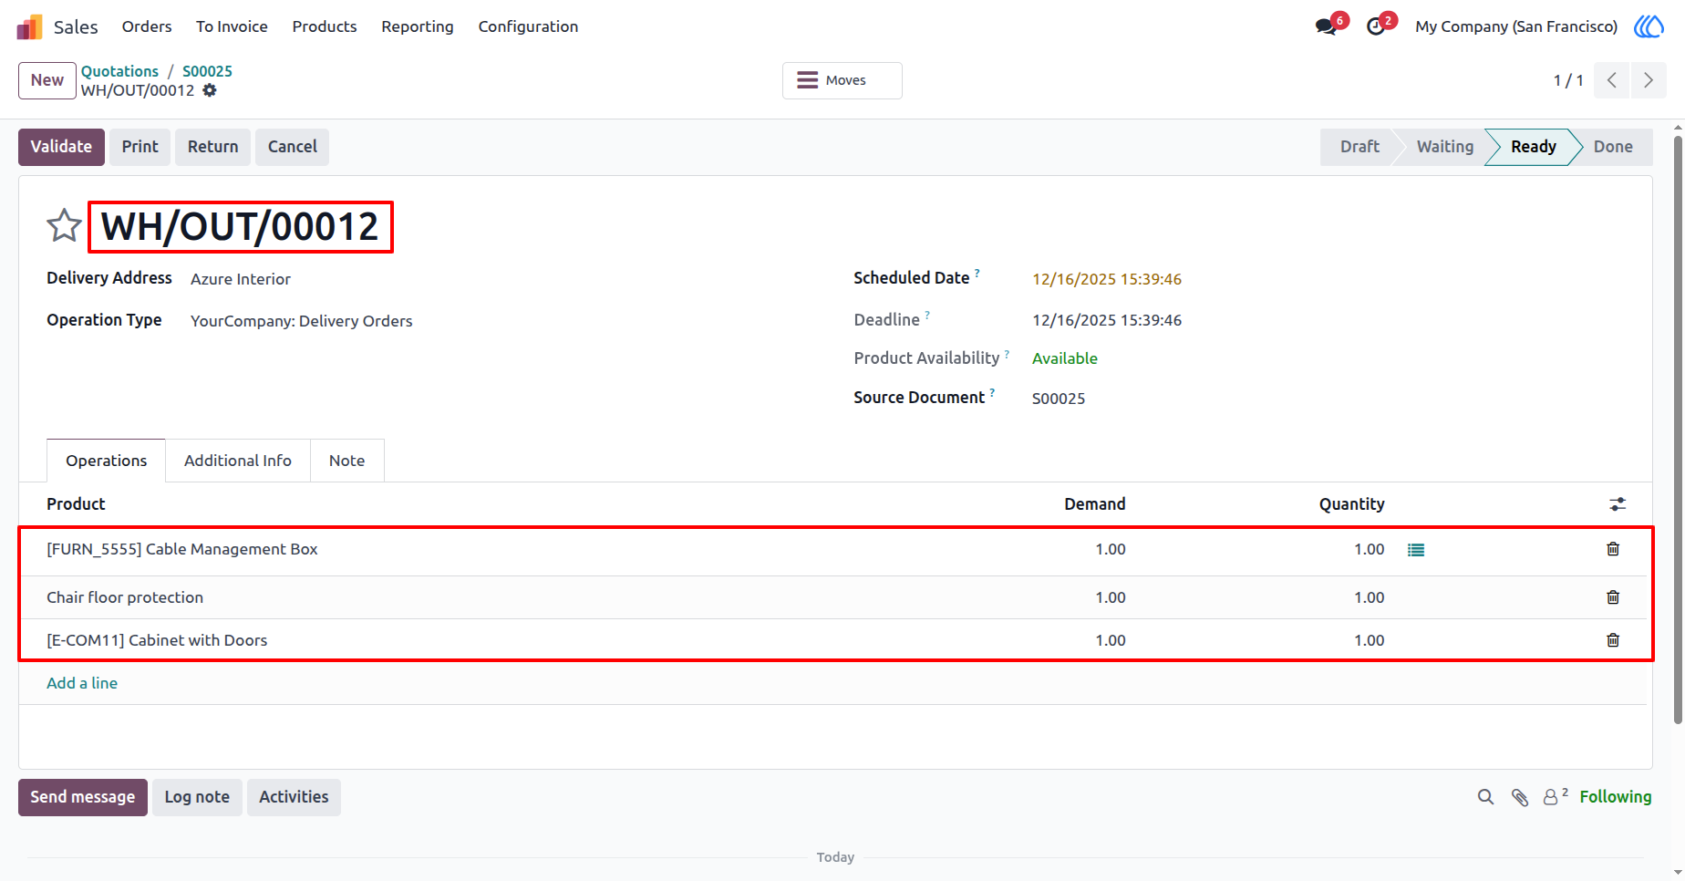Remove the Cabinet with Doors line
Screen dimensions: 1685x881
(x=1613, y=640)
